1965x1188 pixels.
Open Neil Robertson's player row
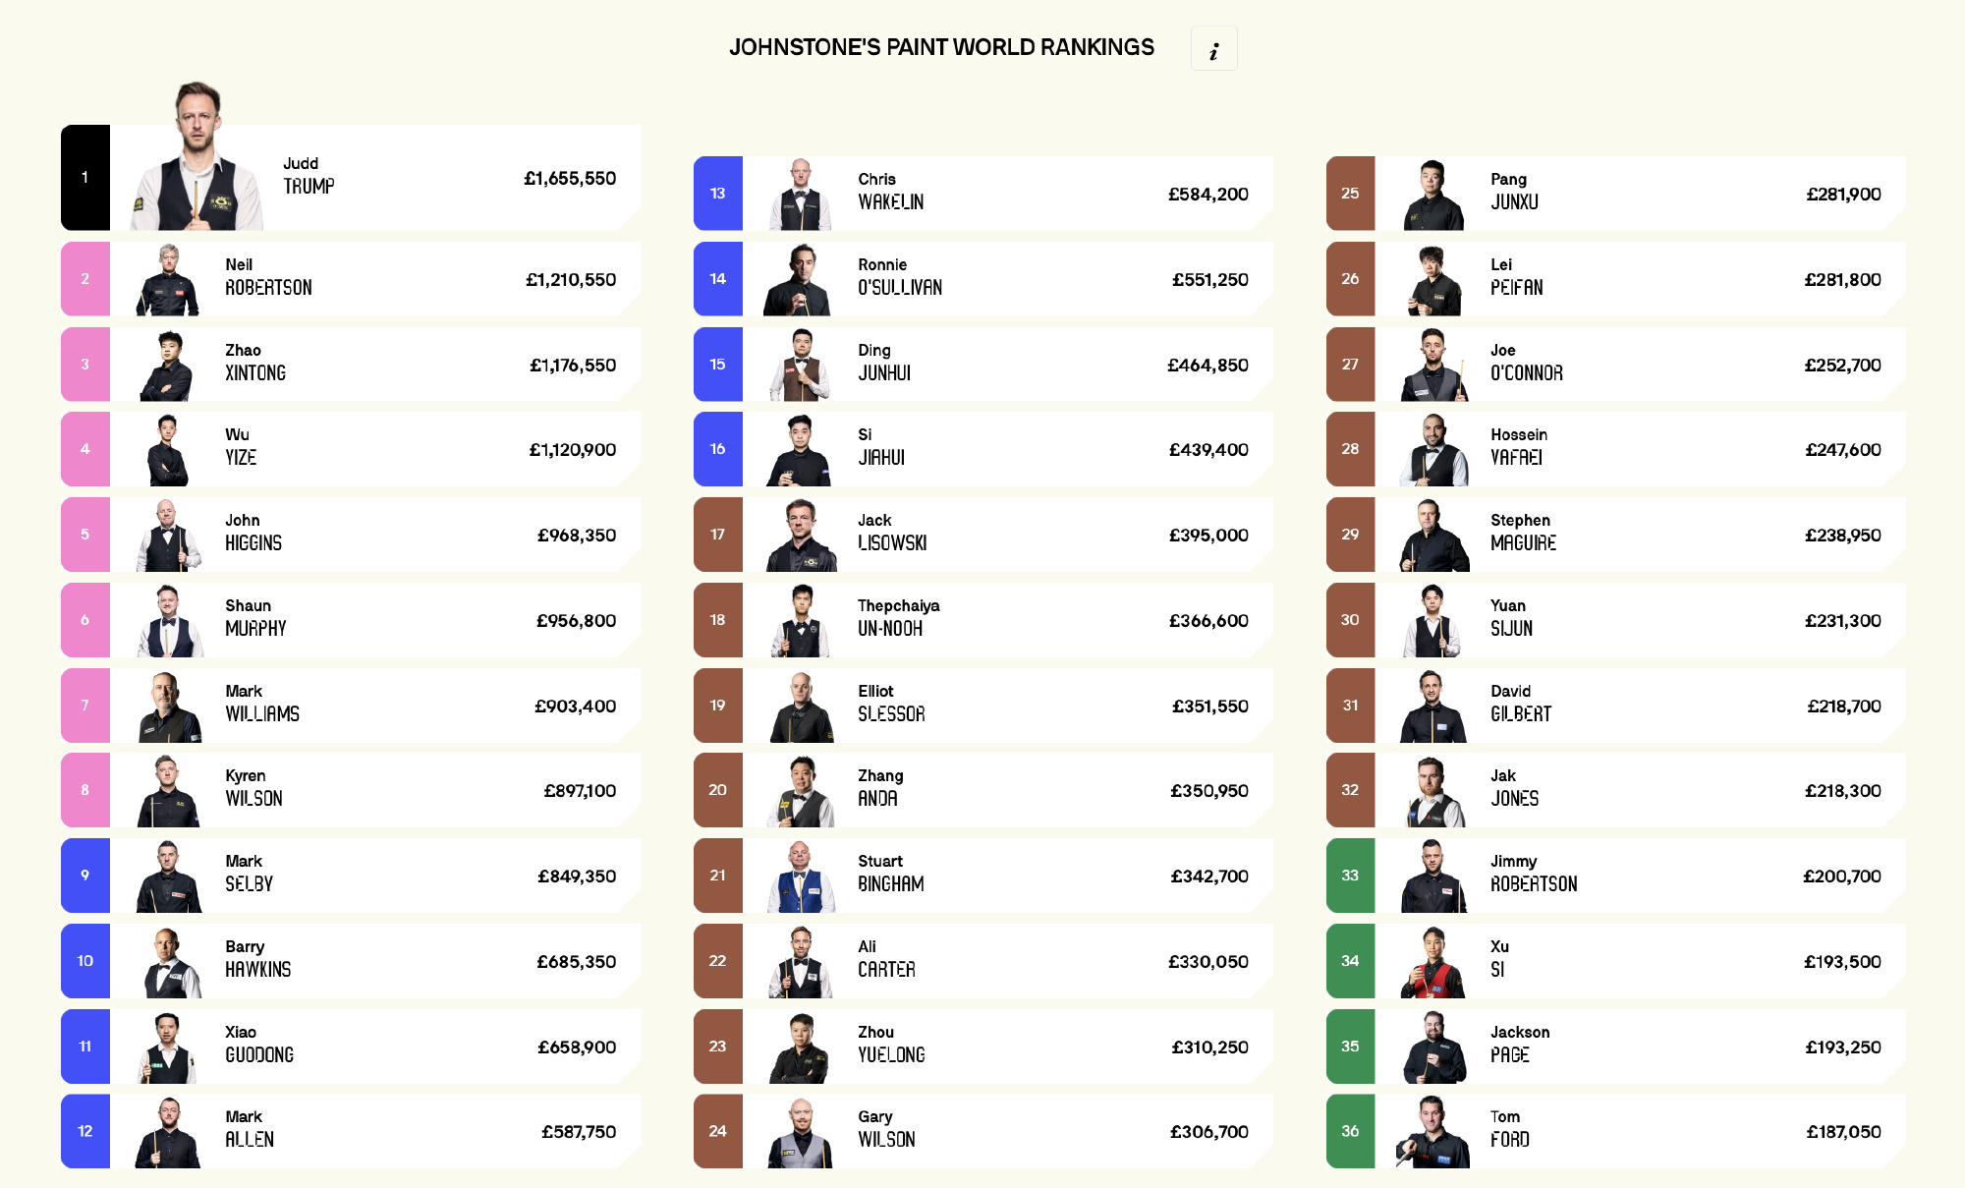(351, 279)
